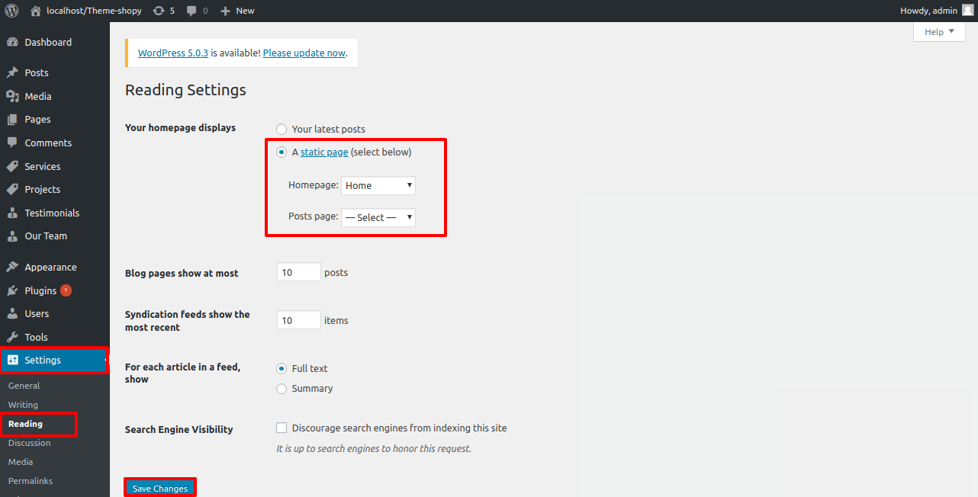Click the Save Changes button
The width and height of the screenshot is (978, 497).
click(x=160, y=488)
